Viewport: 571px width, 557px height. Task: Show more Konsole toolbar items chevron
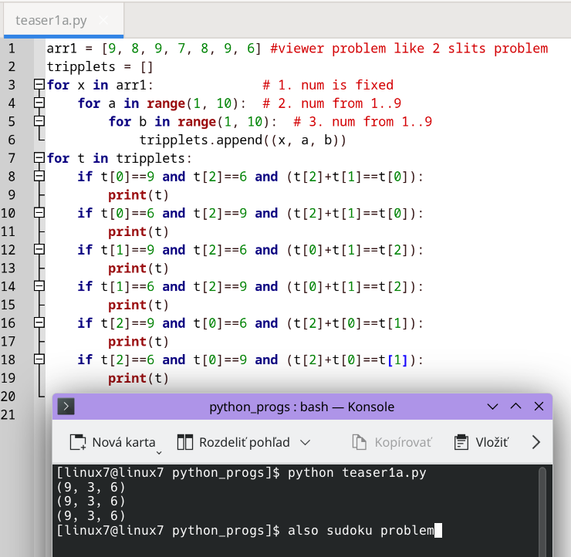point(536,442)
